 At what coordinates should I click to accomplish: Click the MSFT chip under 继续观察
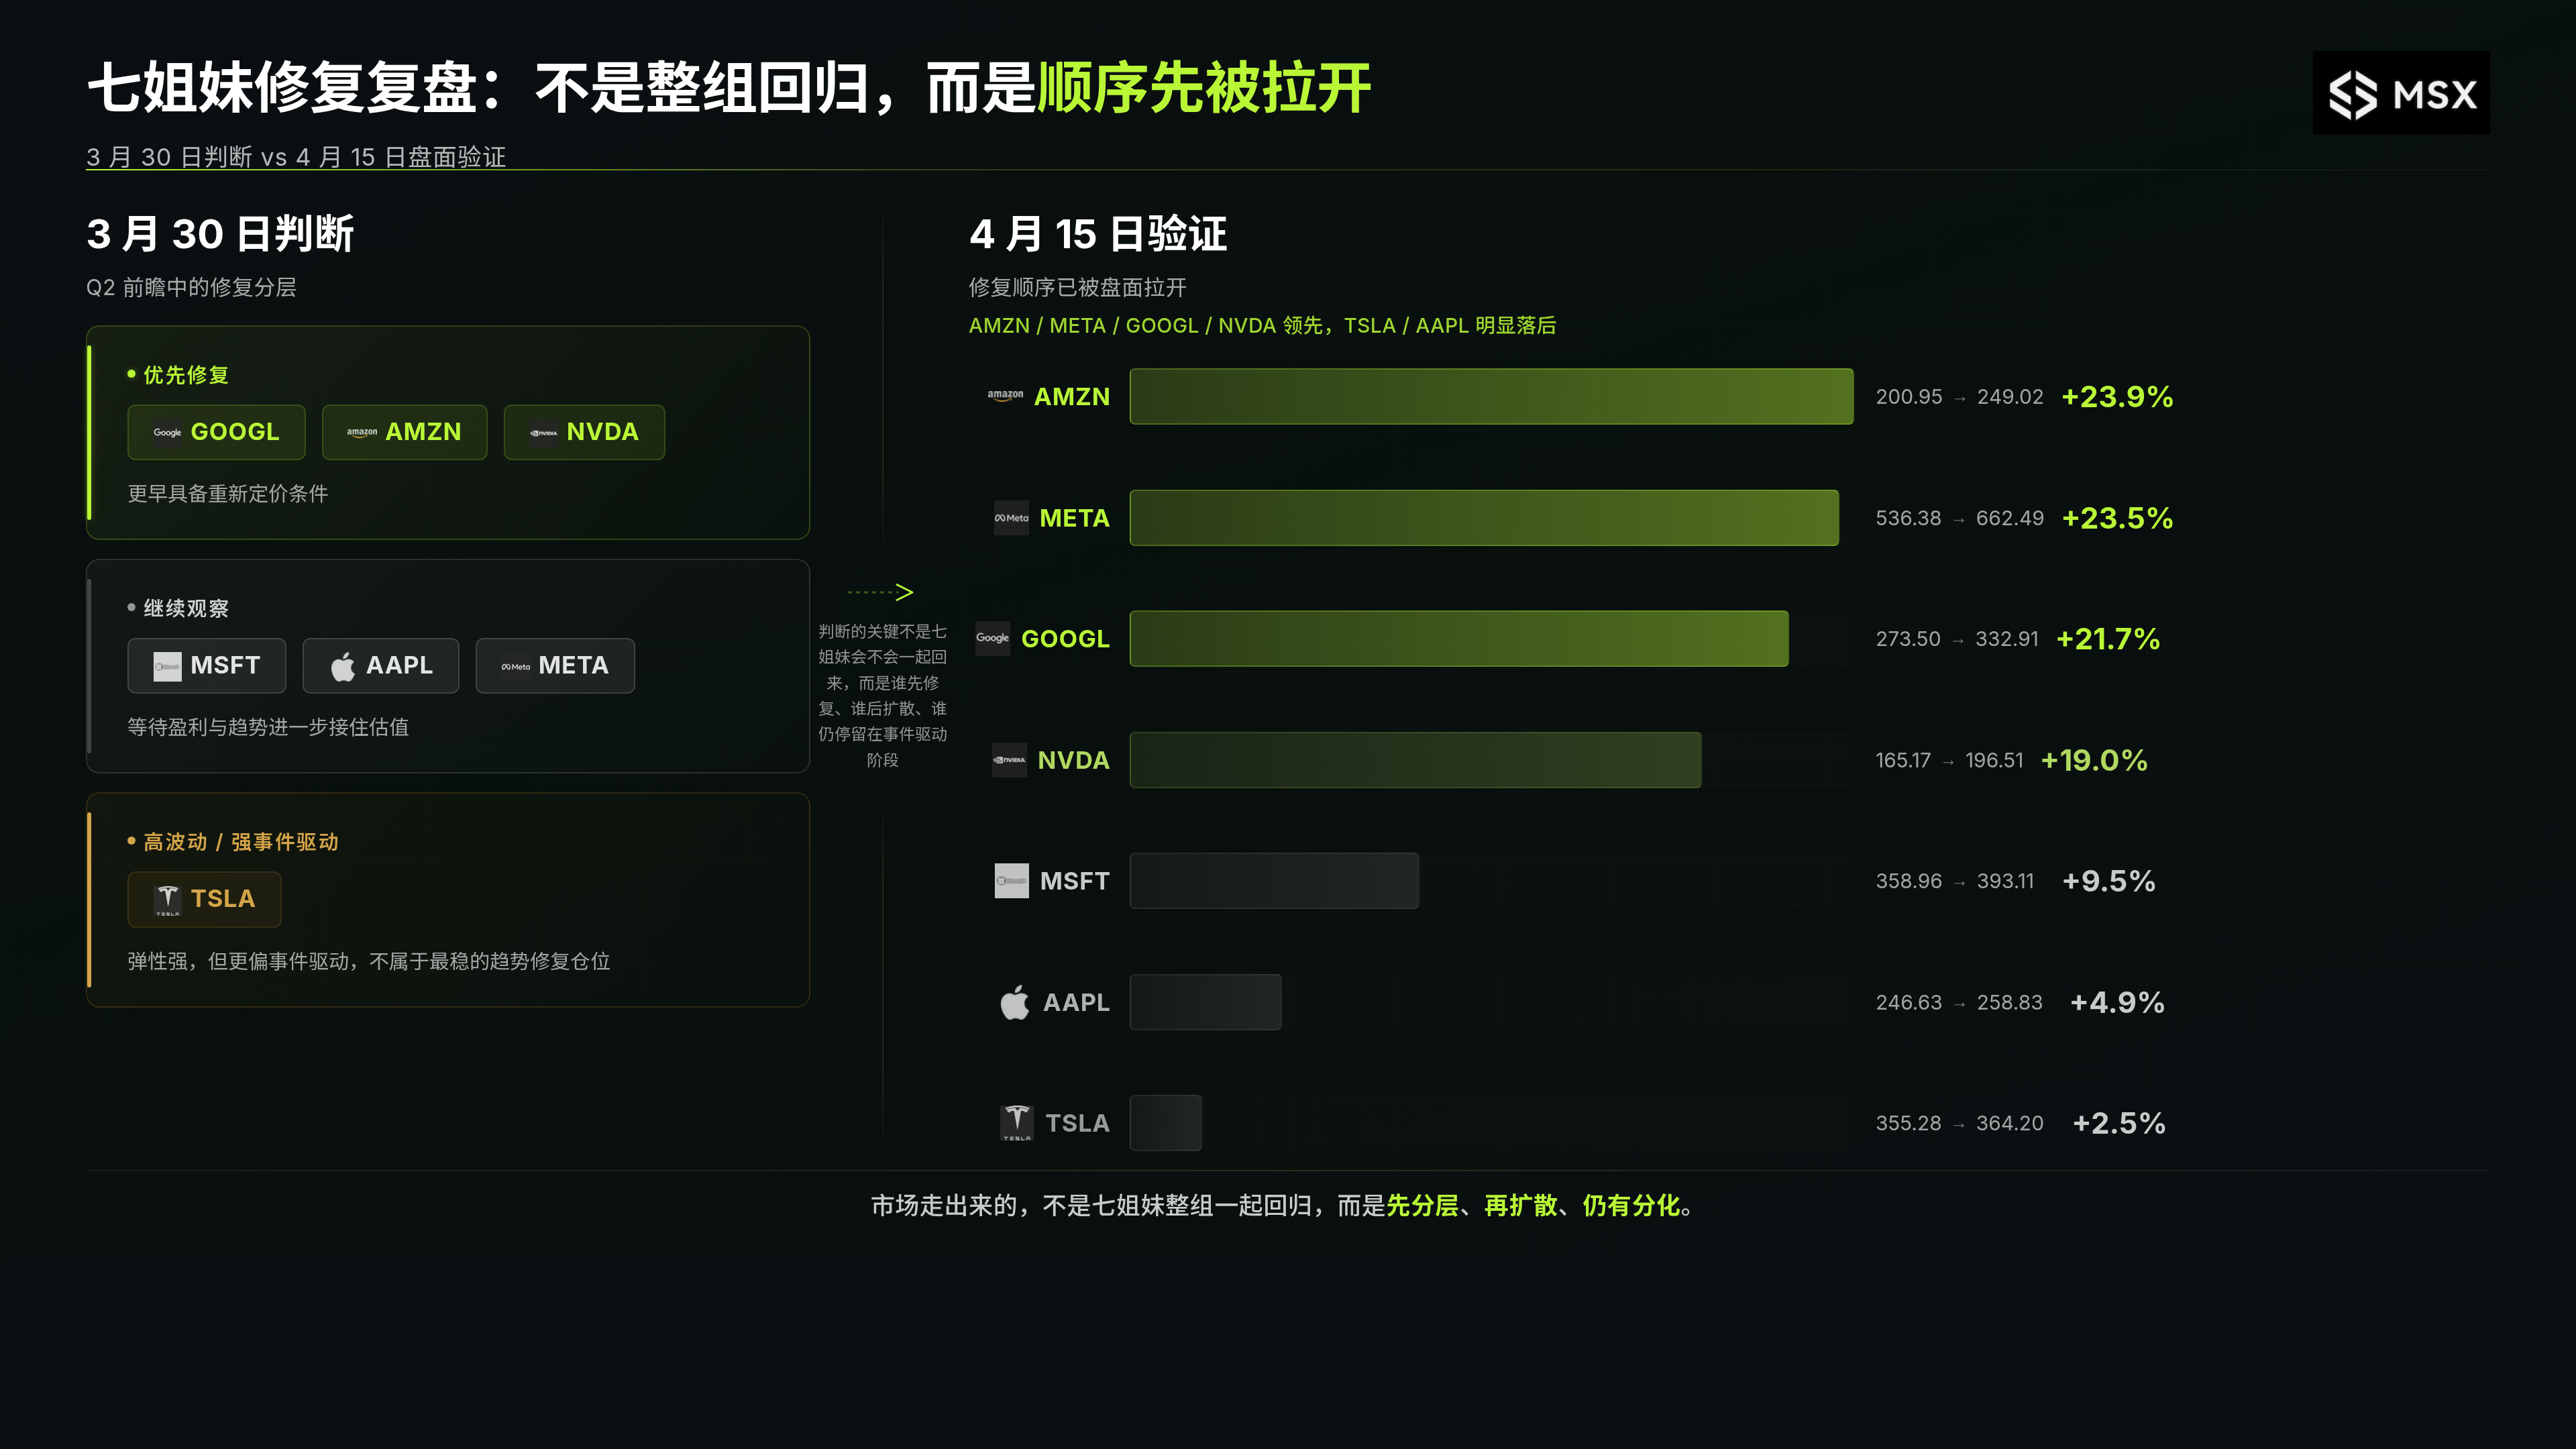[206, 665]
